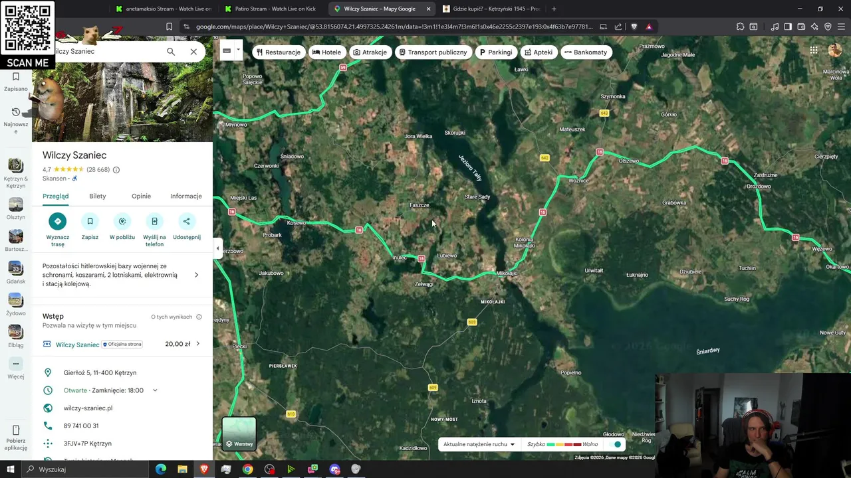Viewport: 851px width, 478px height.
Task: Click the Google Maps address bar URL
Action: tap(394, 27)
